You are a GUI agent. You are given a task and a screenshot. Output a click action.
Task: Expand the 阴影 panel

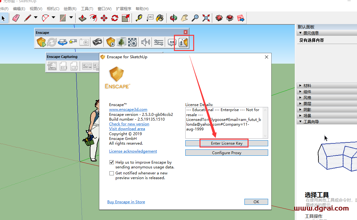click(x=300, y=110)
